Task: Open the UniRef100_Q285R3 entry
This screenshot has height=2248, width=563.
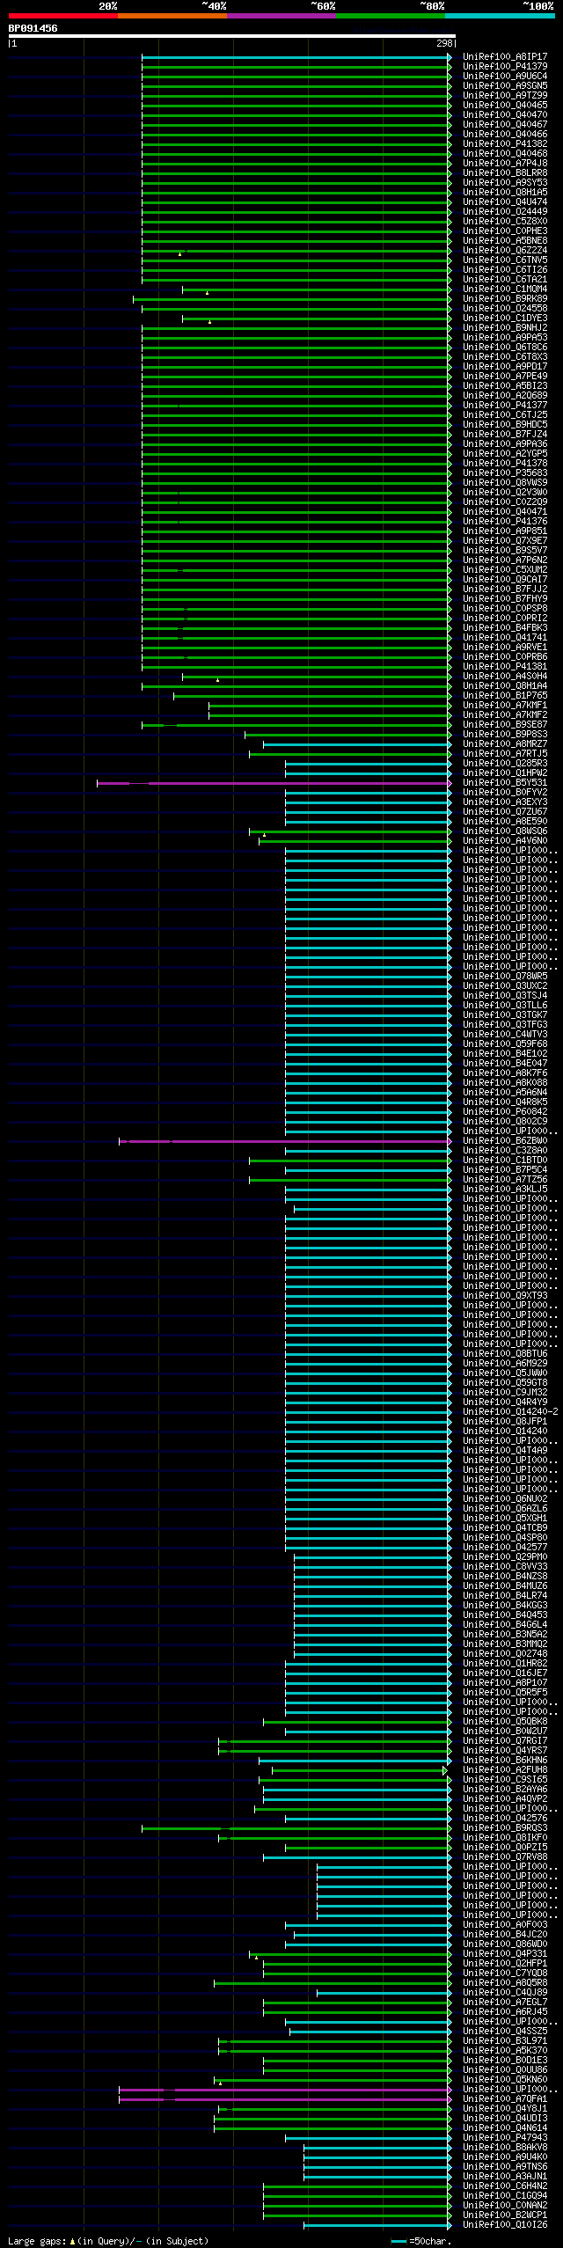Action: tap(505, 764)
